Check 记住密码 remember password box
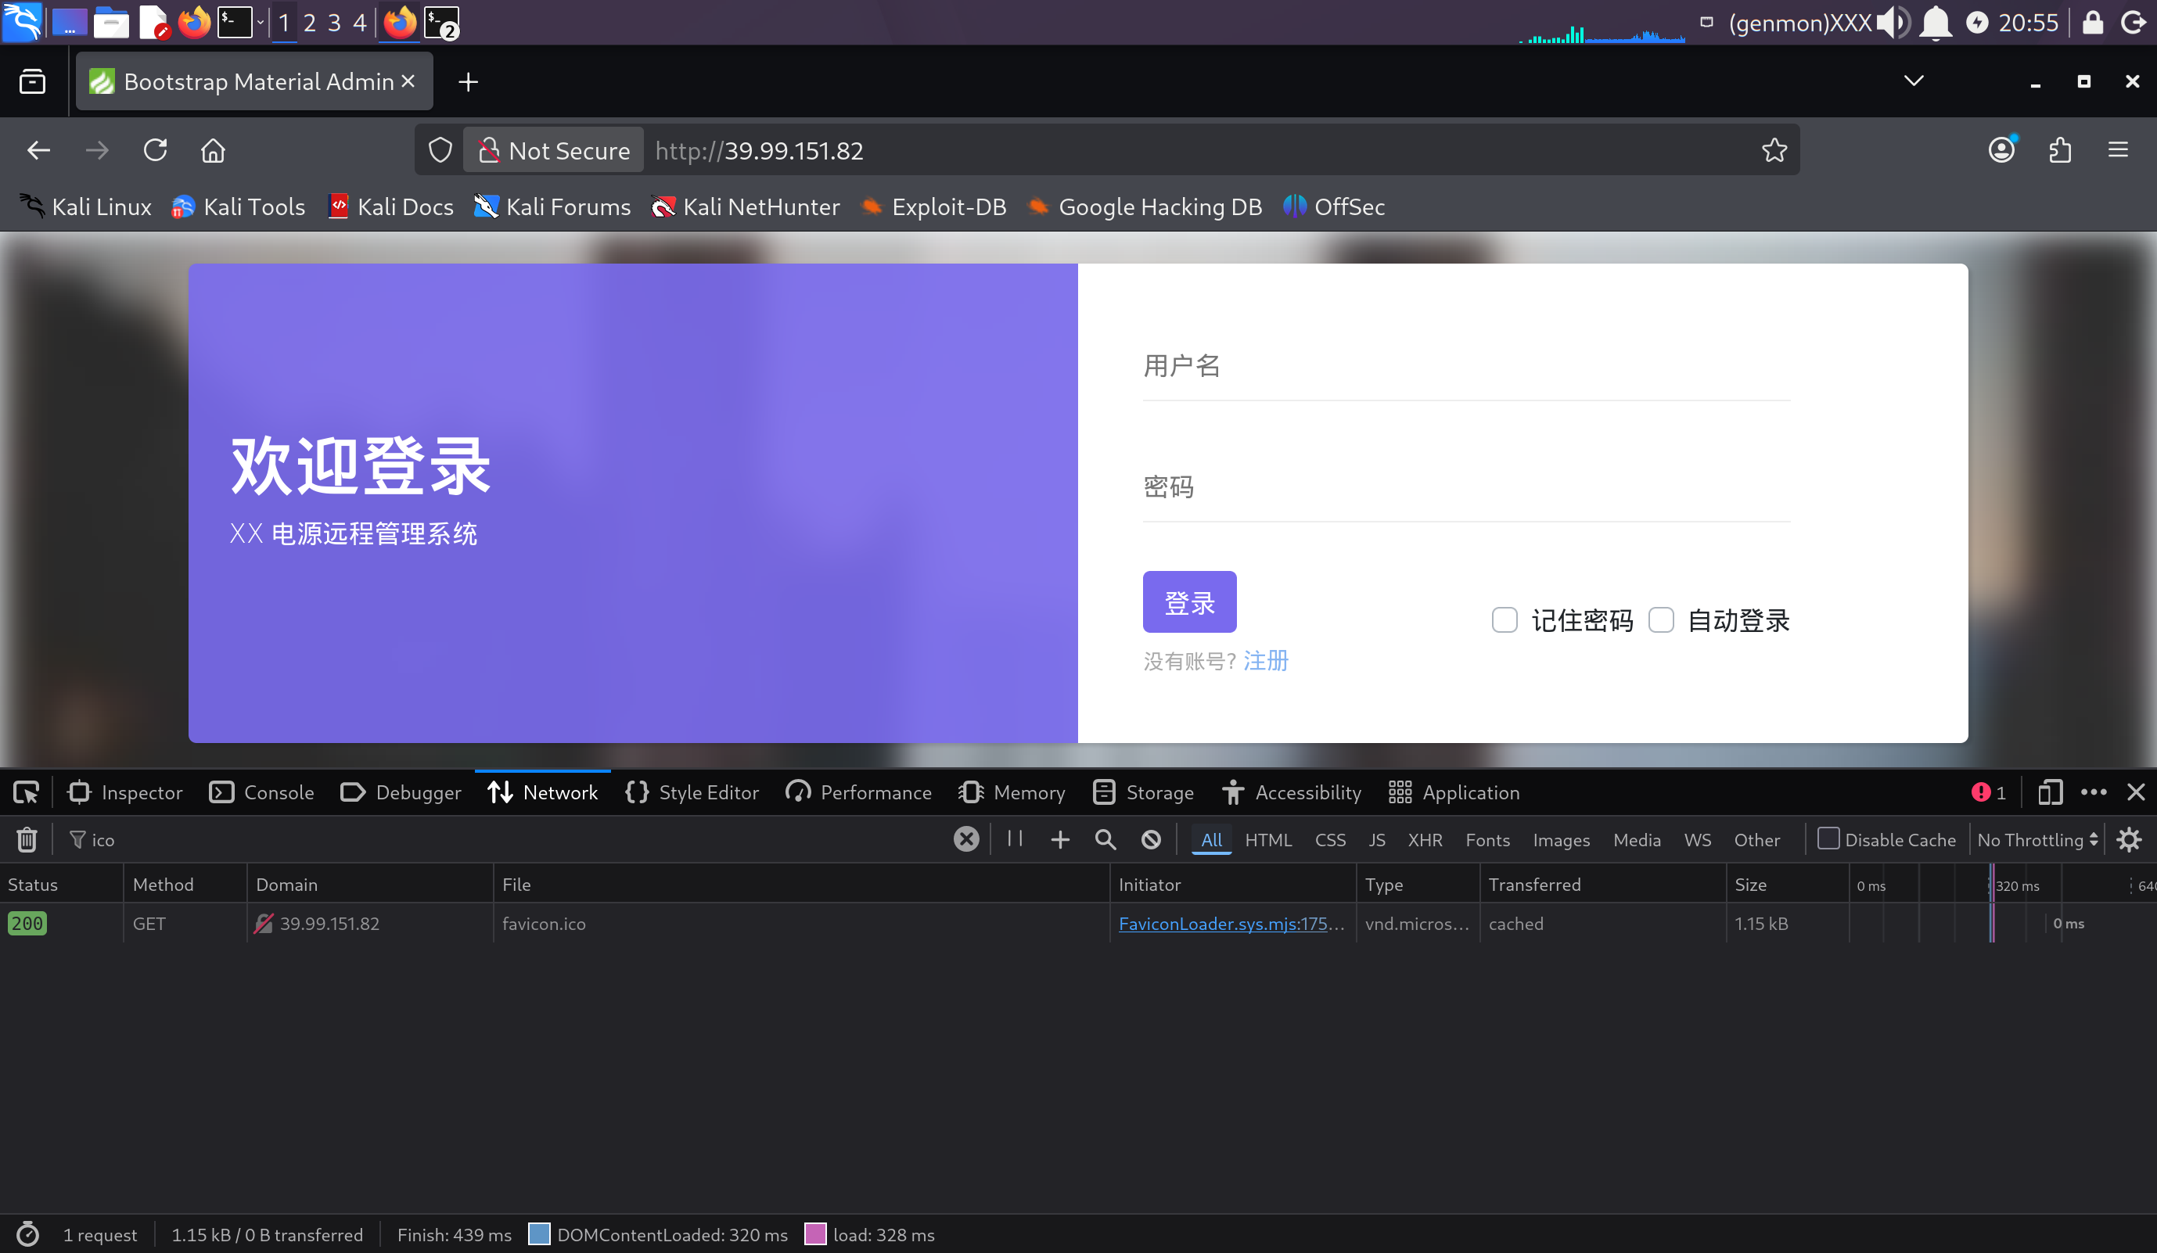The image size is (2157, 1253). (x=1504, y=619)
